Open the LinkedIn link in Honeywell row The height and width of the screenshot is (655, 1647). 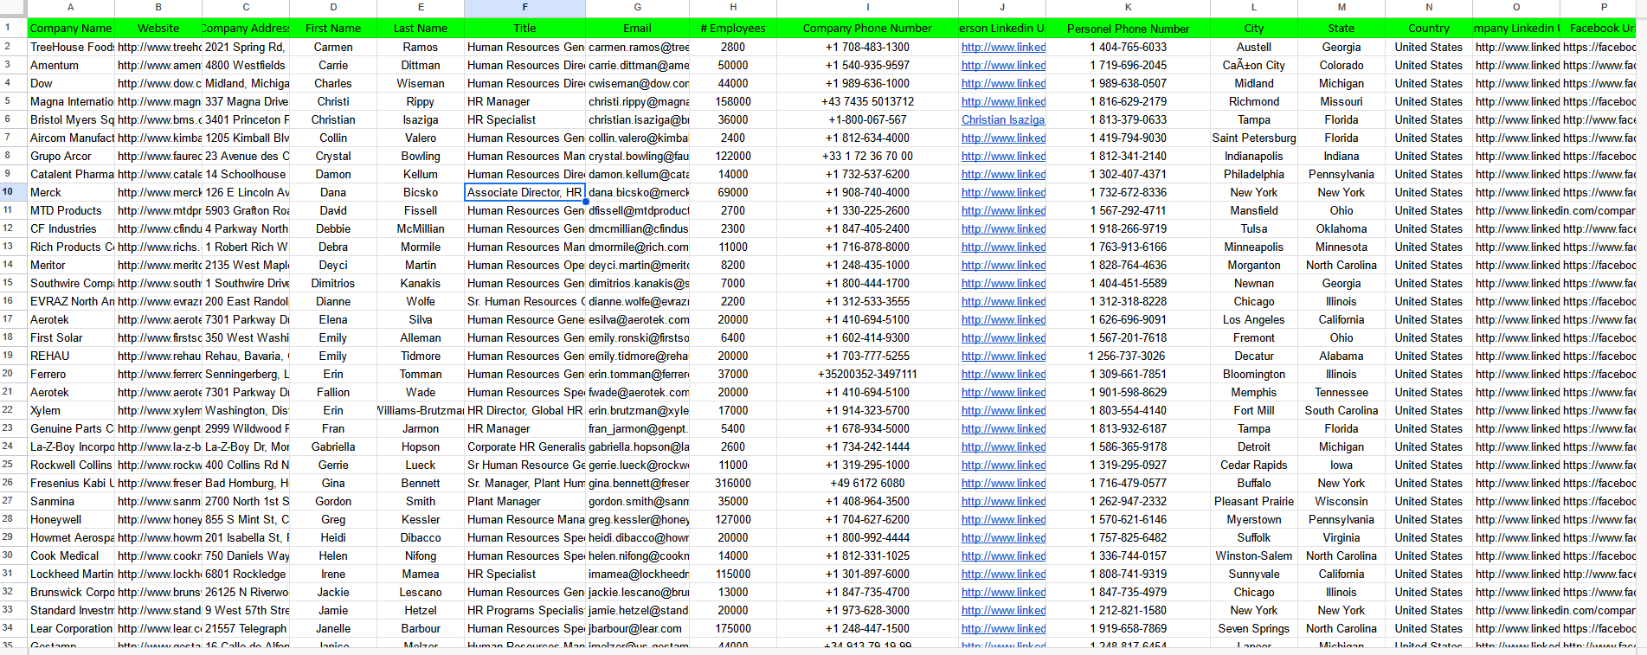tap(1003, 520)
